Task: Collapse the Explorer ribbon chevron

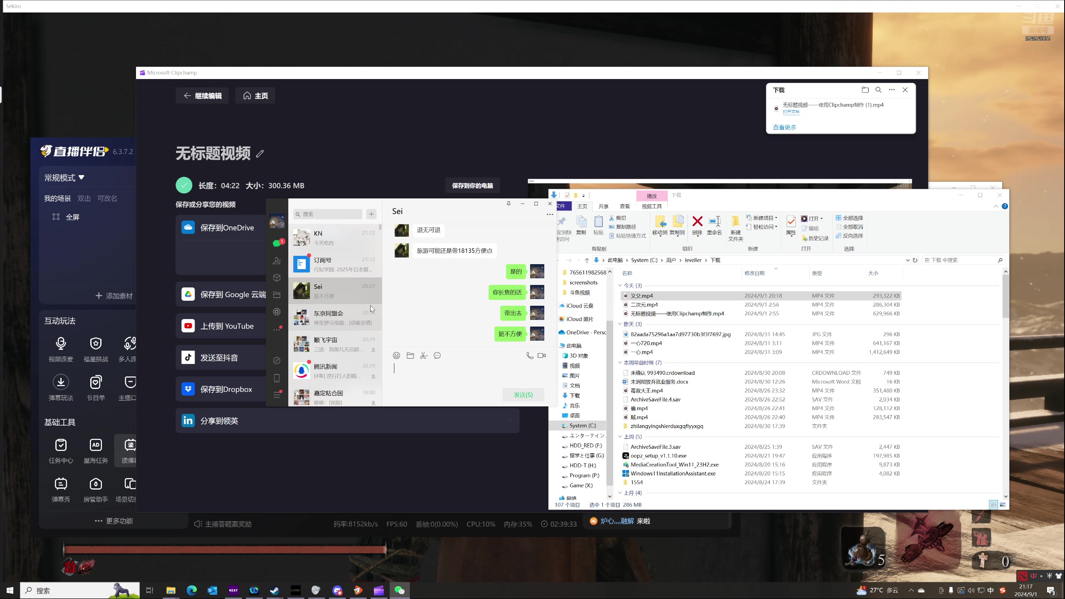Action: [x=996, y=206]
